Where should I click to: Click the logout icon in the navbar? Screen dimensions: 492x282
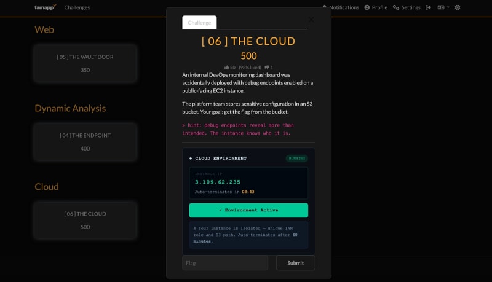coord(428,7)
